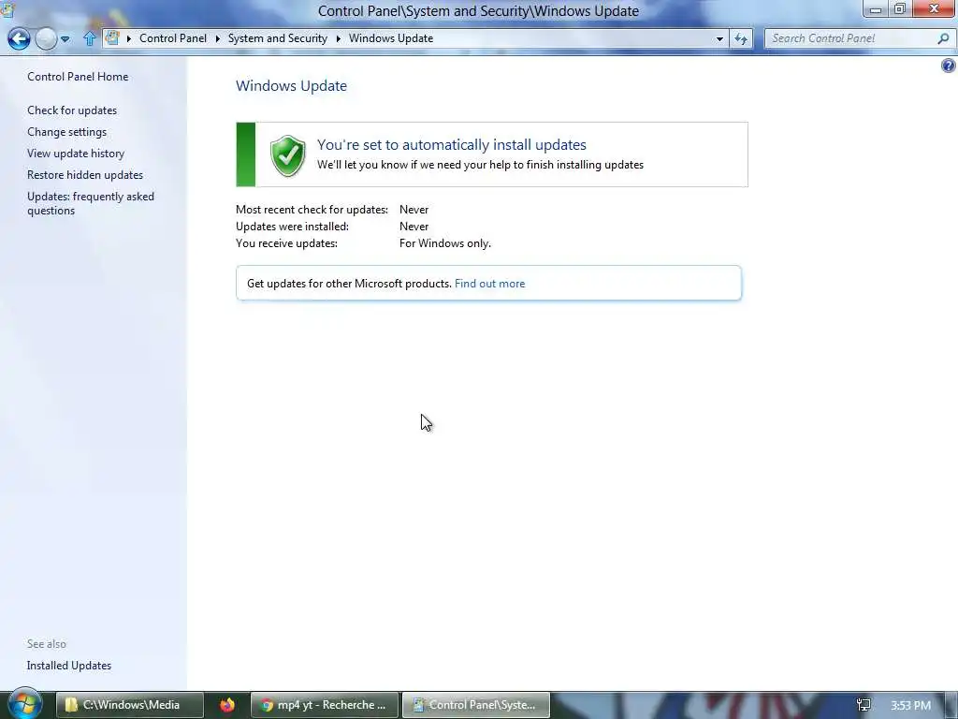Expand the arrow after System and Security
The image size is (958, 719).
coord(338,38)
